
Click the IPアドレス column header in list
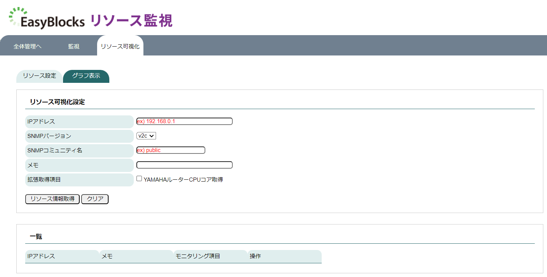(62, 256)
